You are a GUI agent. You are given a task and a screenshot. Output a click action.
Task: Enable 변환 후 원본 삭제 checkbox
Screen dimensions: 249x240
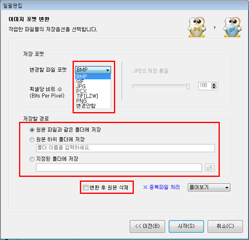point(86,187)
